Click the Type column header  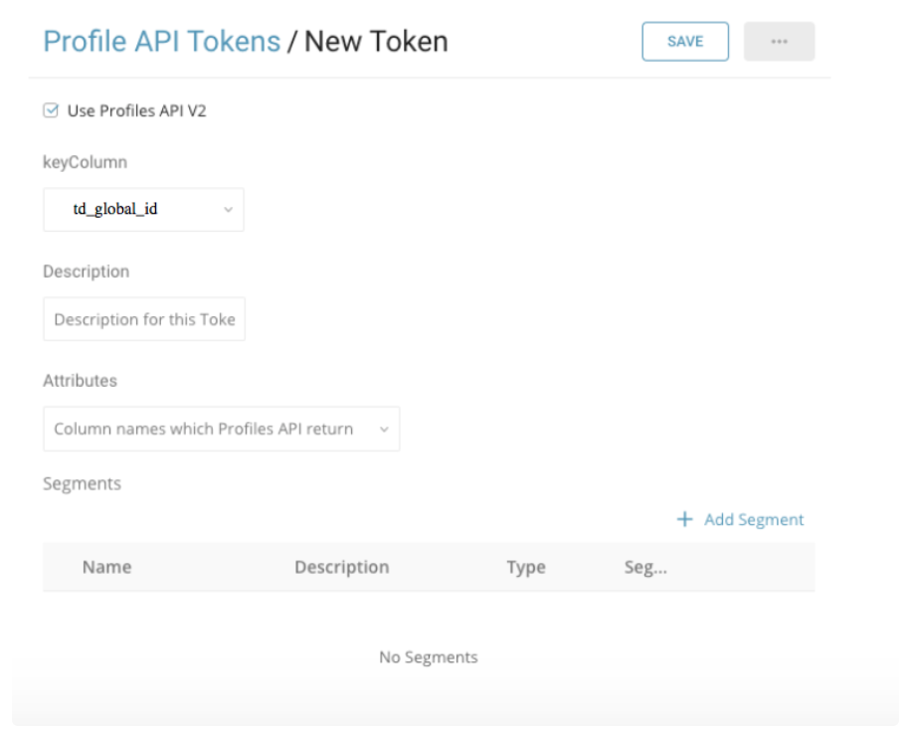(x=526, y=568)
